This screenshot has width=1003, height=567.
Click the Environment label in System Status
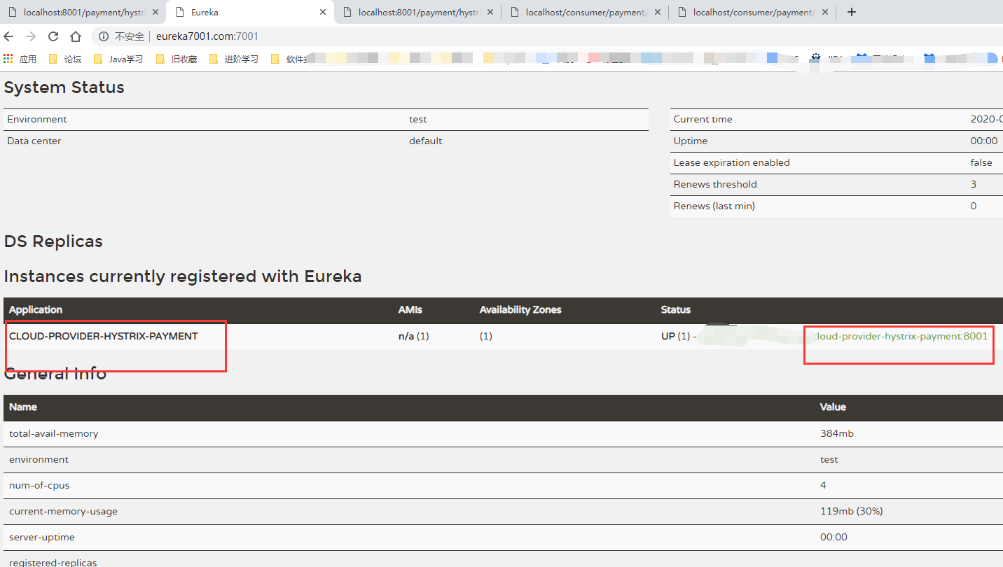(x=37, y=120)
